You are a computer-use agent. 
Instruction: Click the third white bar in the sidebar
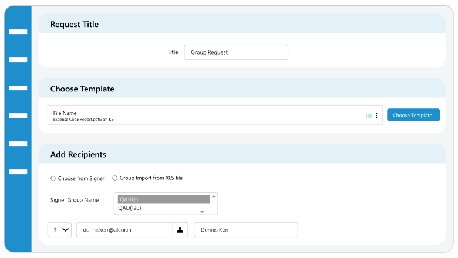18,88
